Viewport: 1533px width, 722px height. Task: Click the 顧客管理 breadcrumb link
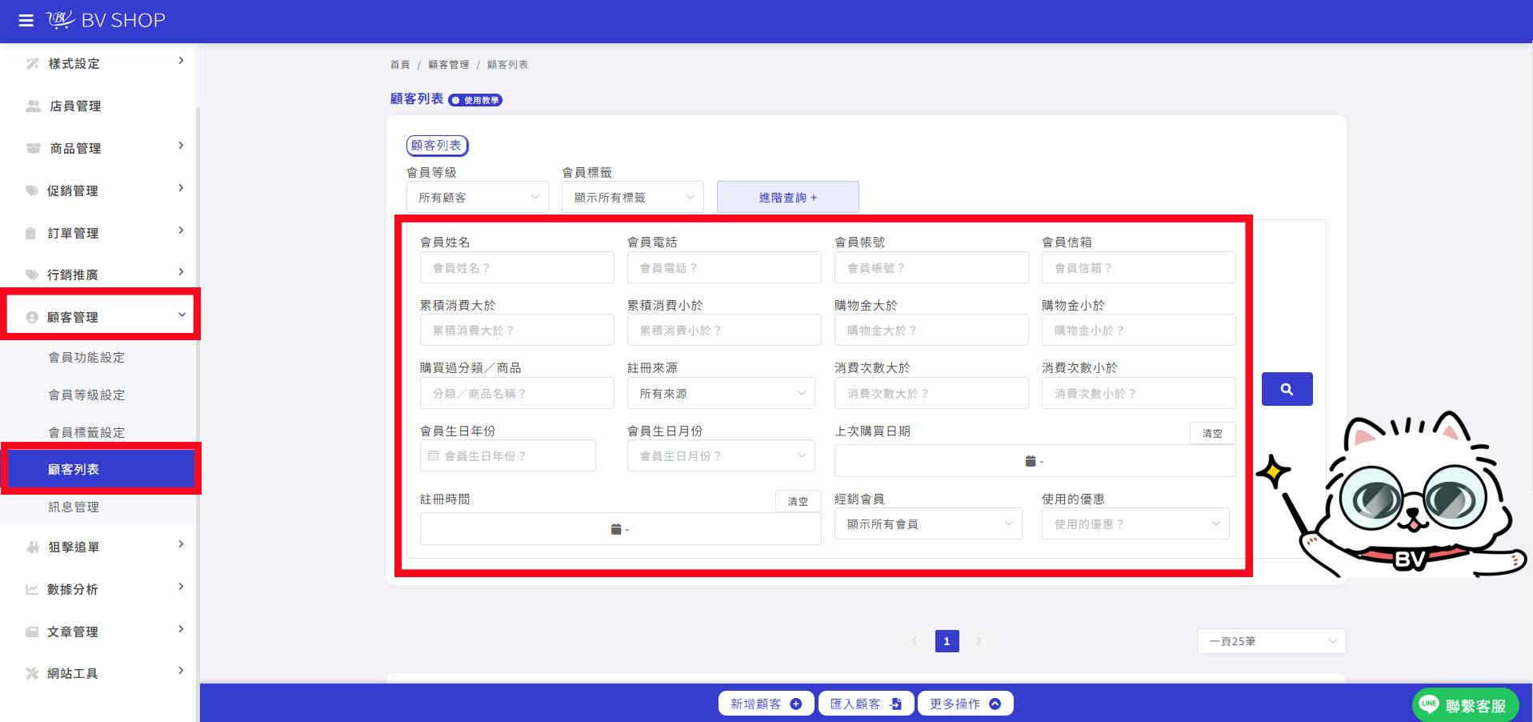click(449, 65)
